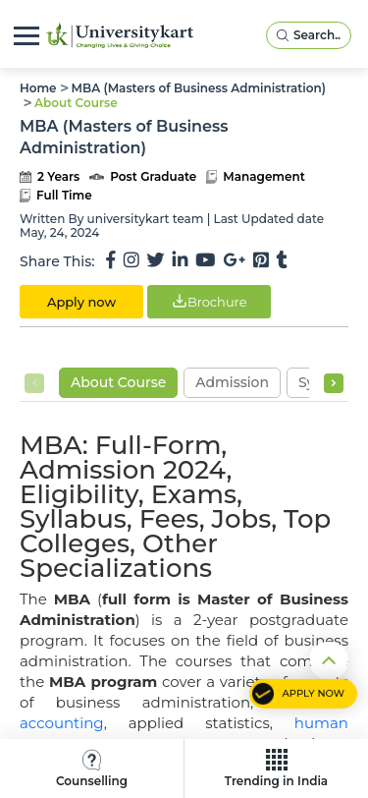368x798 pixels.
Task: Share on Facebook icon
Action: tap(111, 260)
